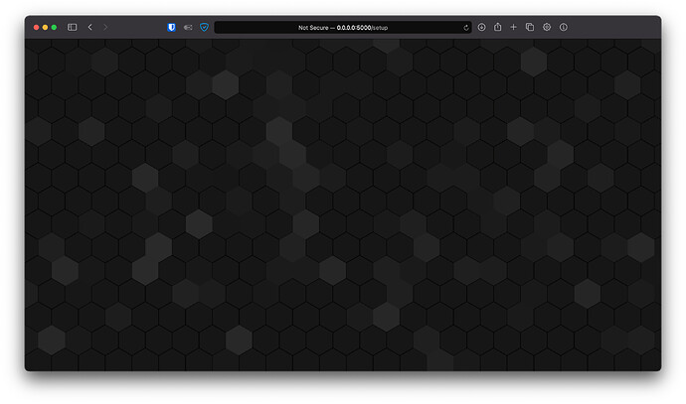Open the Bitwarden extension
Viewport: 686px width, 404px height.
tap(171, 27)
